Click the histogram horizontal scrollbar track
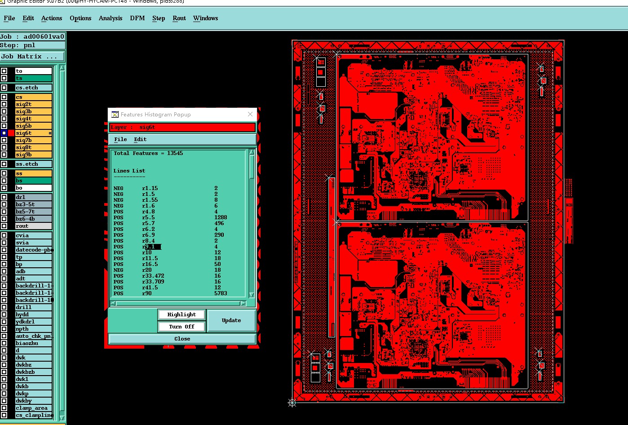This screenshot has width=628, height=425. [178, 304]
